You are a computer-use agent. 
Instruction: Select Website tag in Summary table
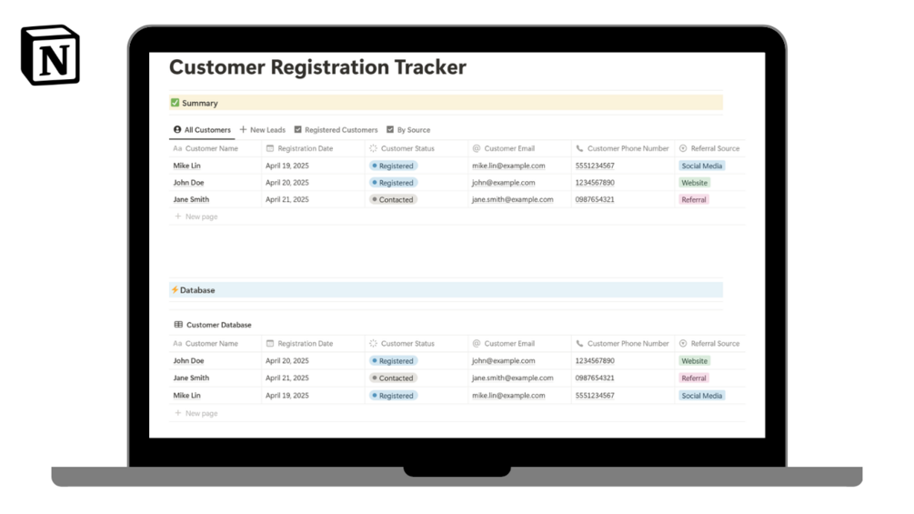(694, 183)
